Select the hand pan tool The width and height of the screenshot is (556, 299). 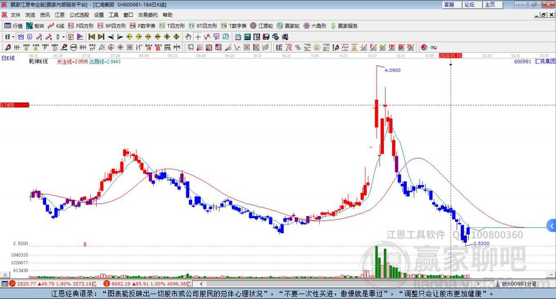[x=188, y=36]
